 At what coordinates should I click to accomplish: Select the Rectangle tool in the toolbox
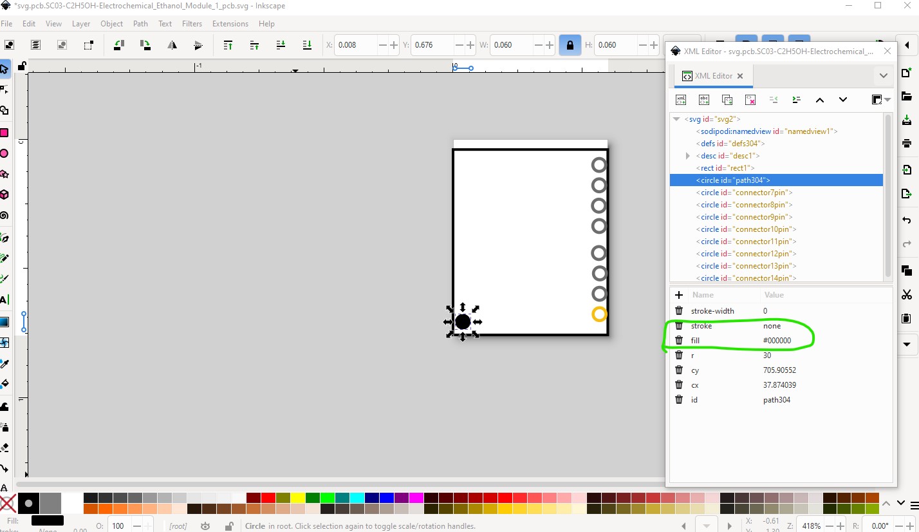pos(5,133)
